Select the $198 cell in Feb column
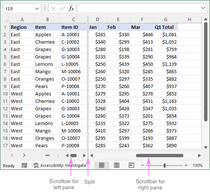This screenshot has width=210, height=192. [118, 49]
